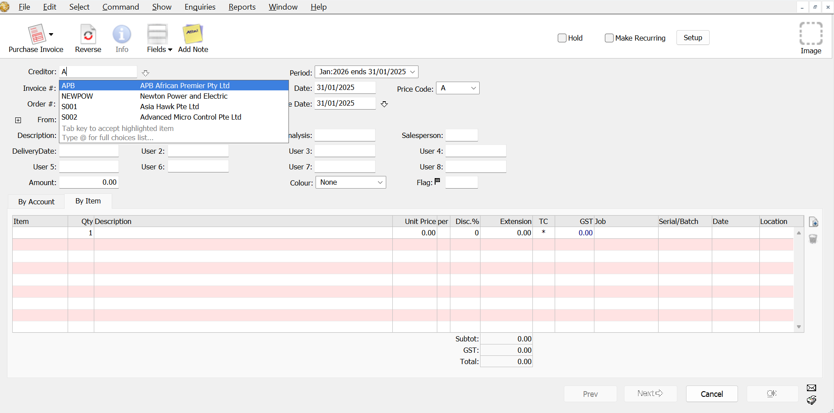Screen dimensions: 834x413
Task: Click the arrow icon beside the due date
Action: [384, 104]
